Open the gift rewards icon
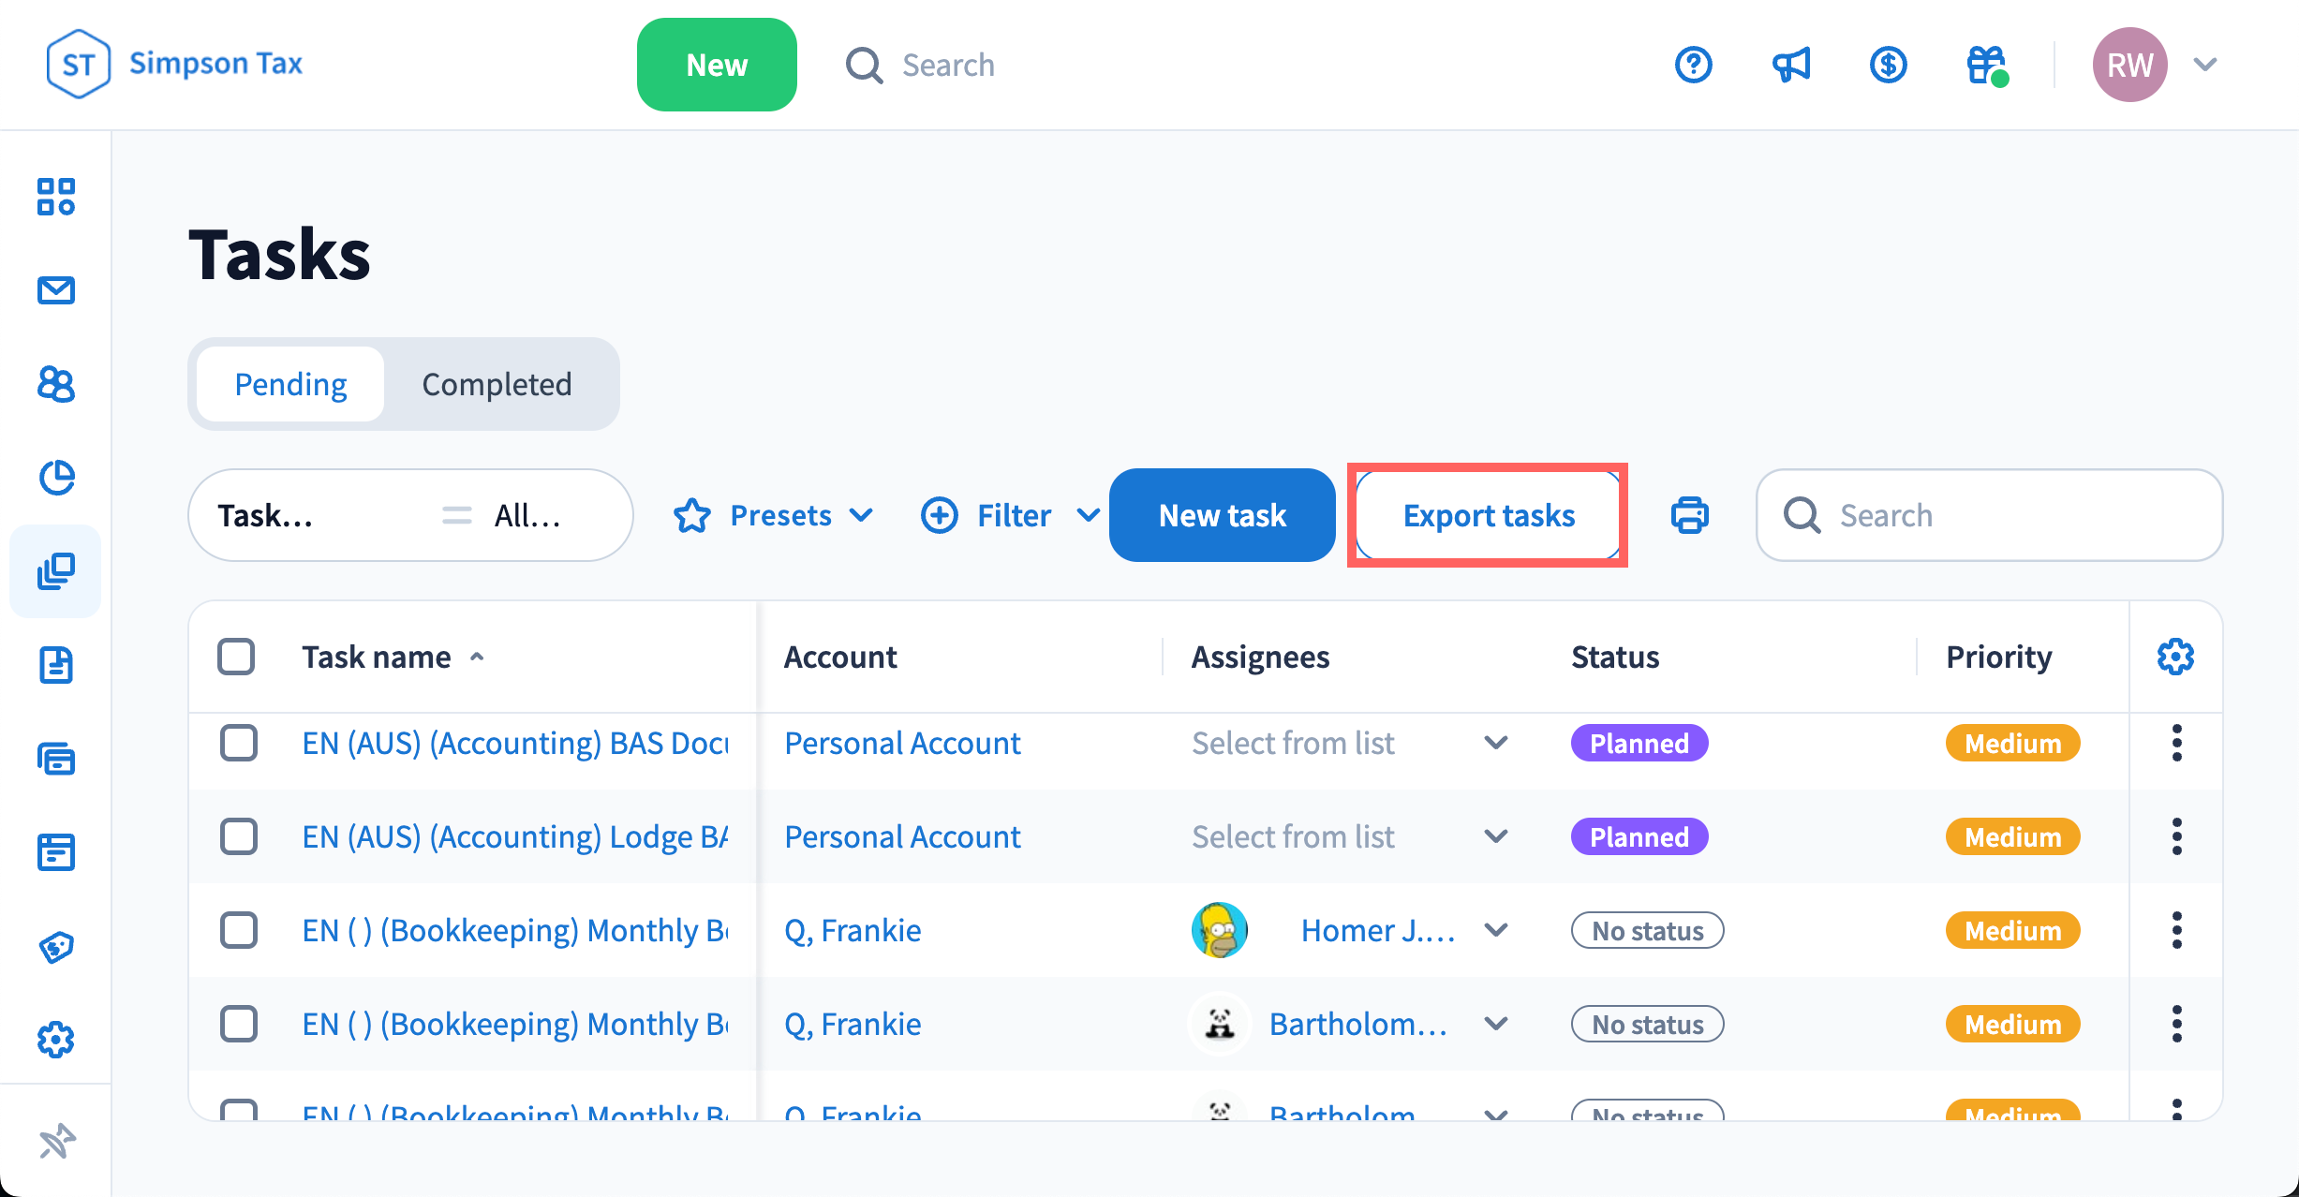The image size is (2299, 1197). click(x=1984, y=65)
